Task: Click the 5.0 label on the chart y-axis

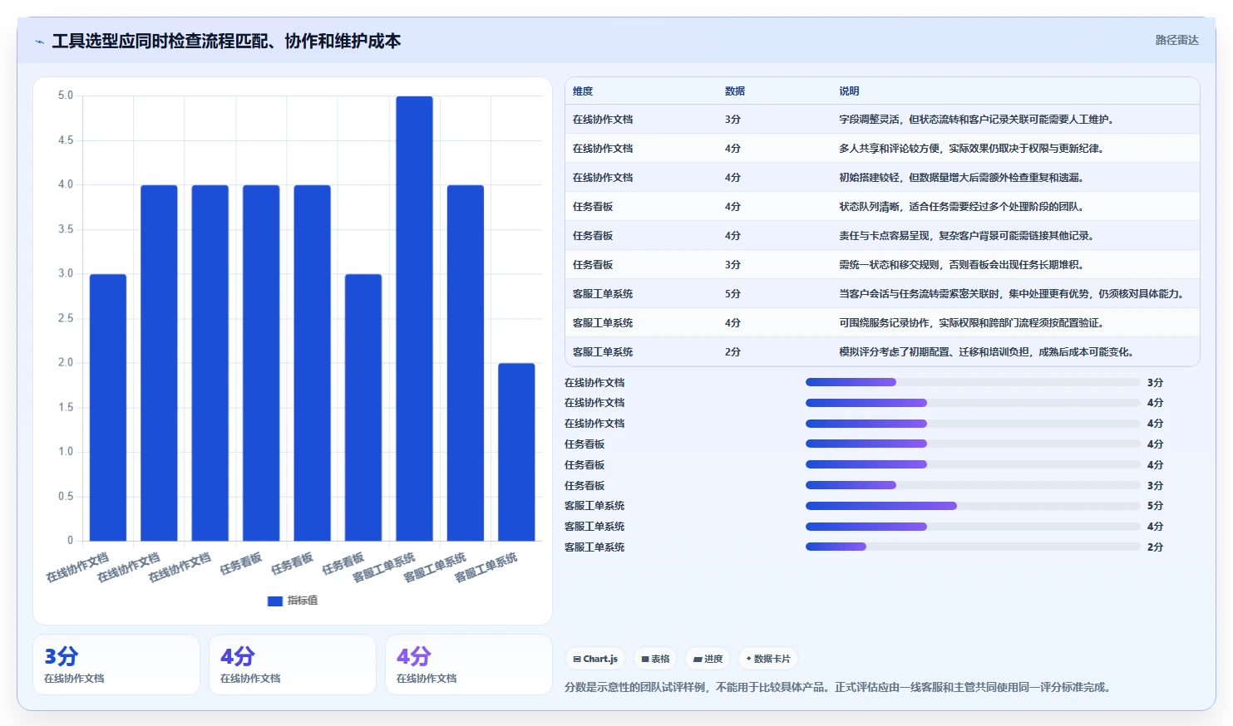Action: pos(66,96)
